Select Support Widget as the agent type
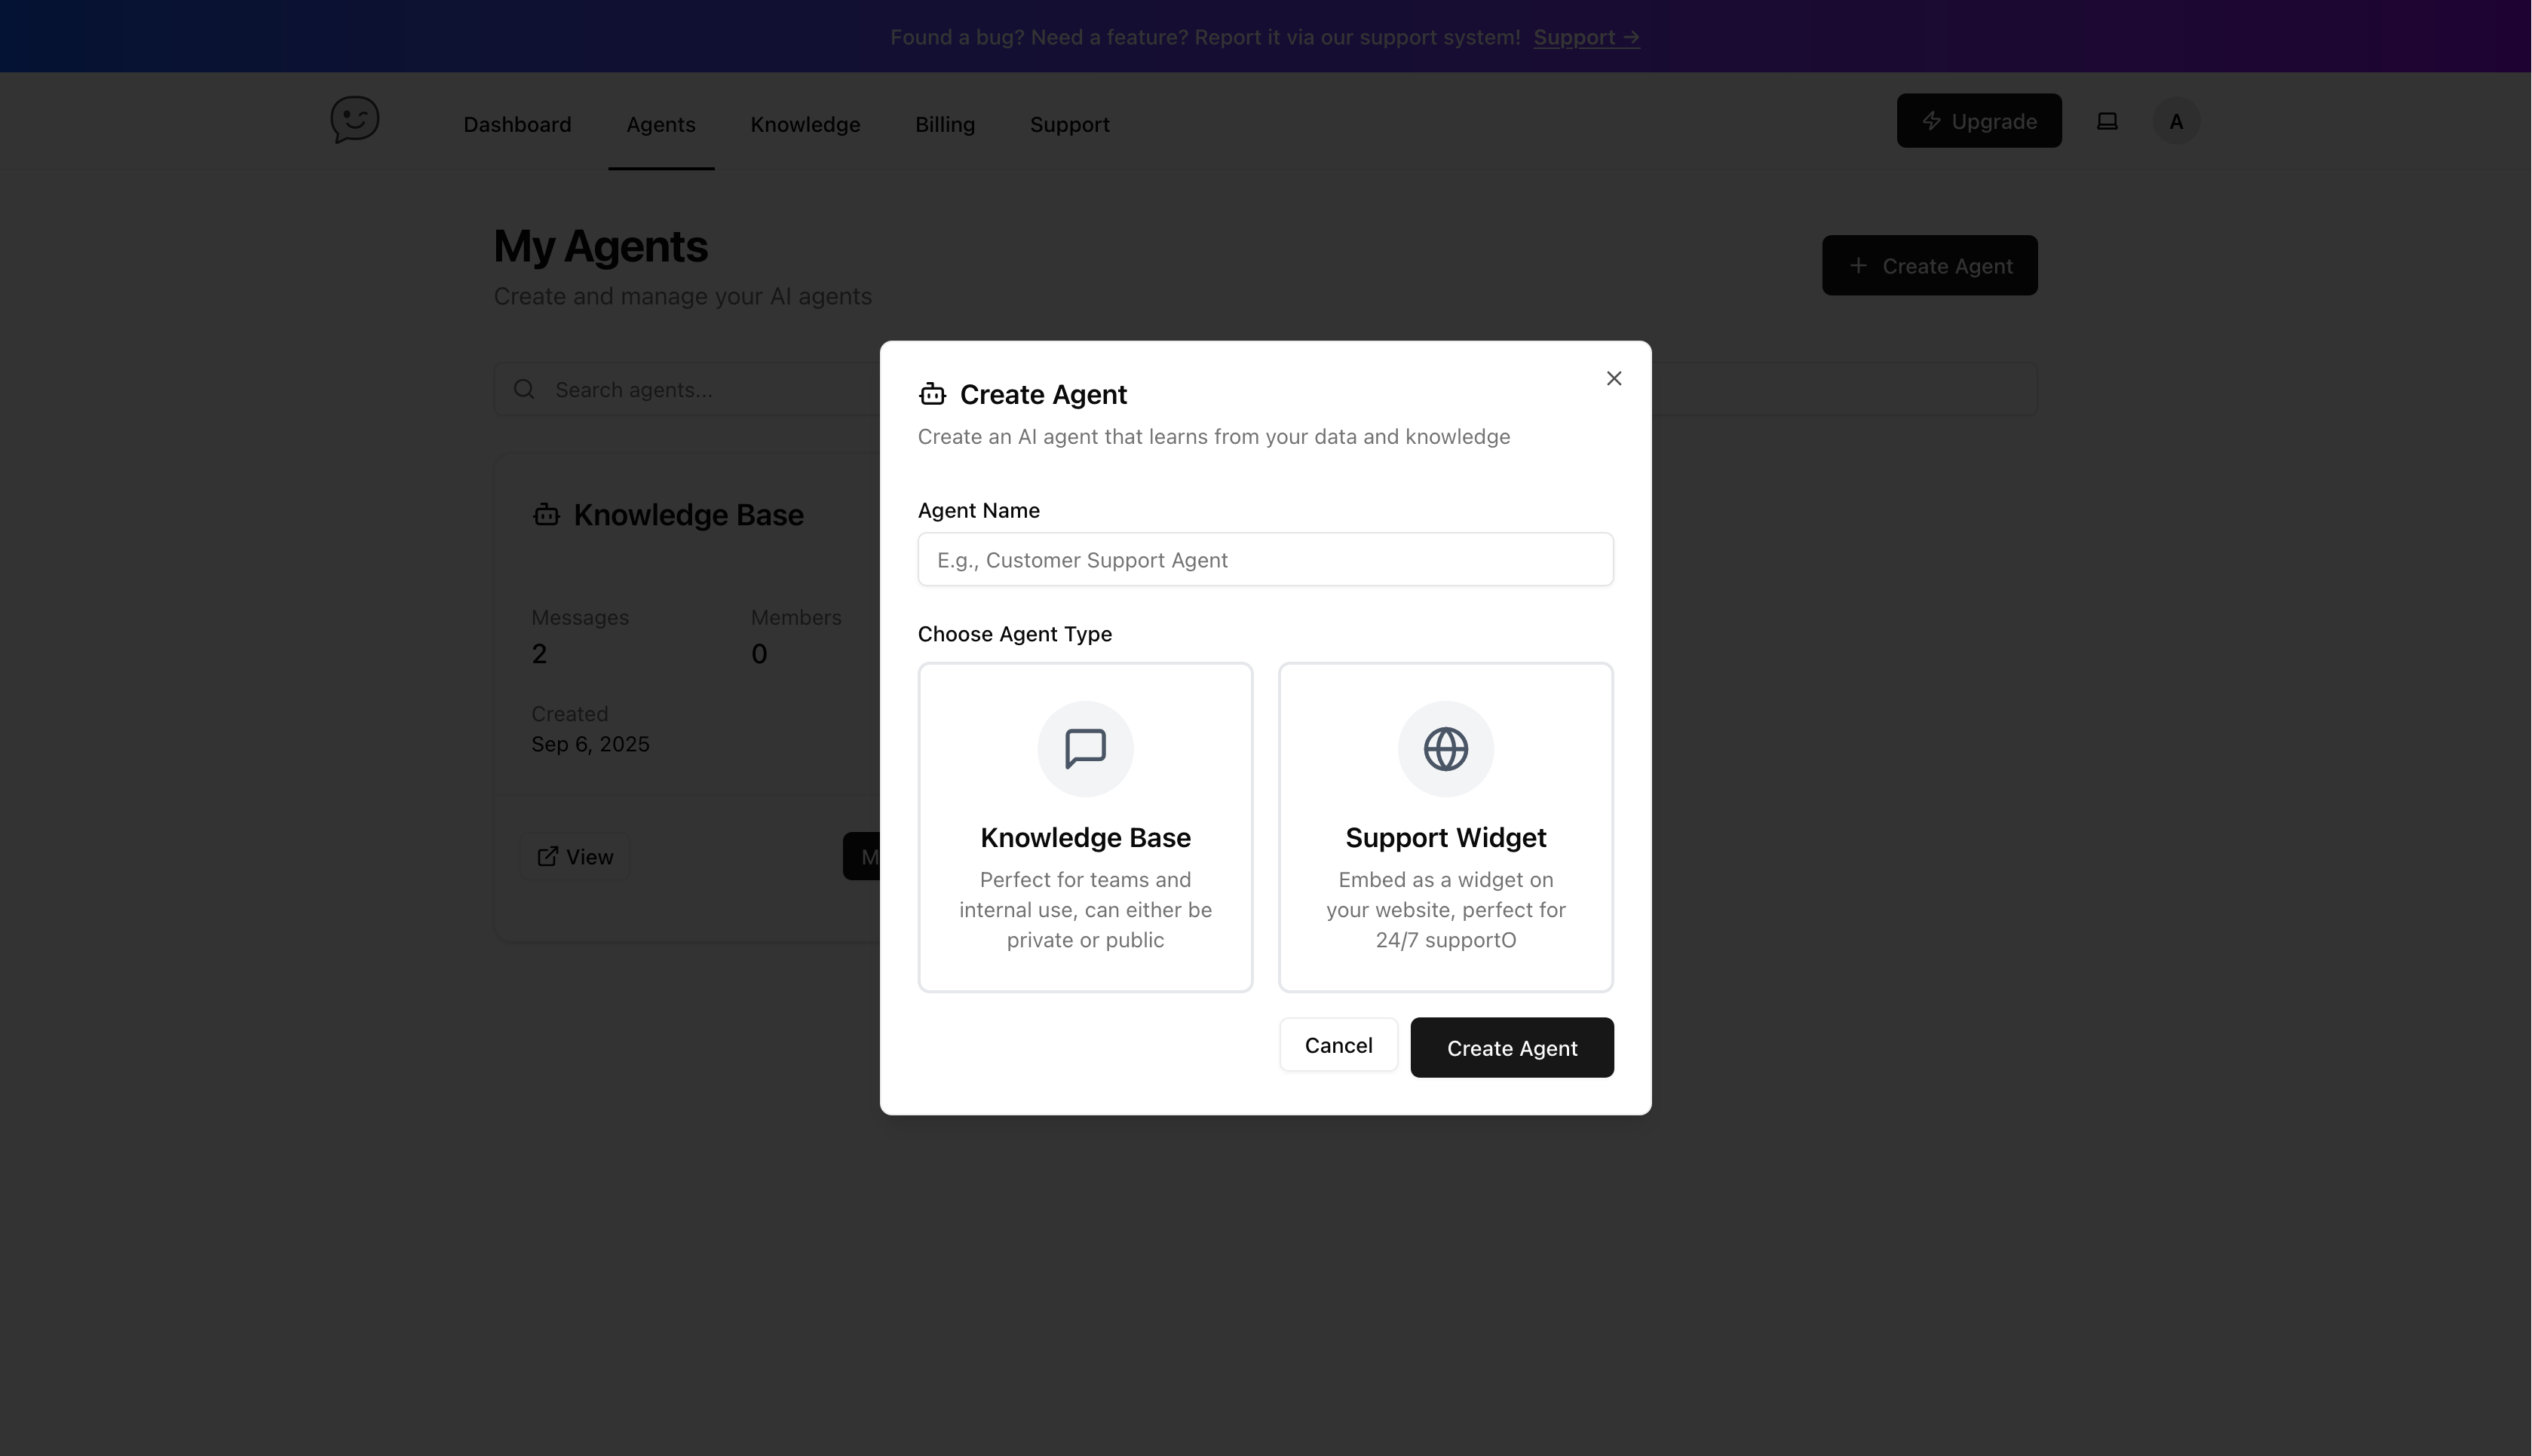2532x1456 pixels. (x=1445, y=827)
